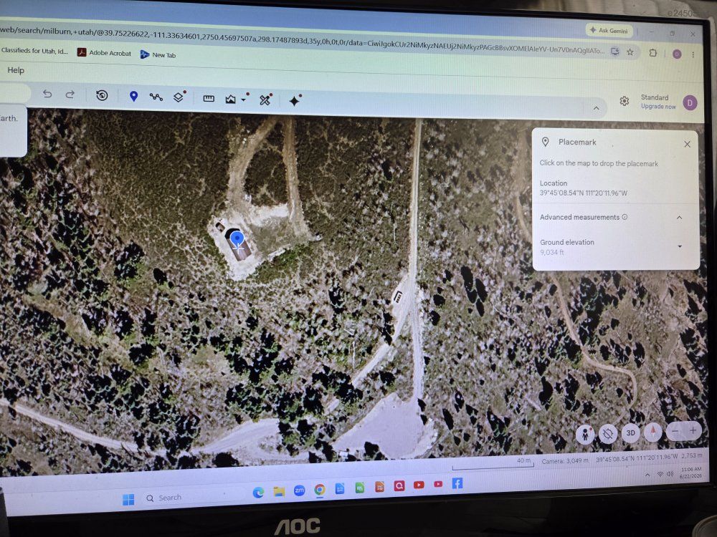Open the Chrome extensions puzzle icon
Screen dimensions: 717x537
pyautogui.click(x=653, y=53)
